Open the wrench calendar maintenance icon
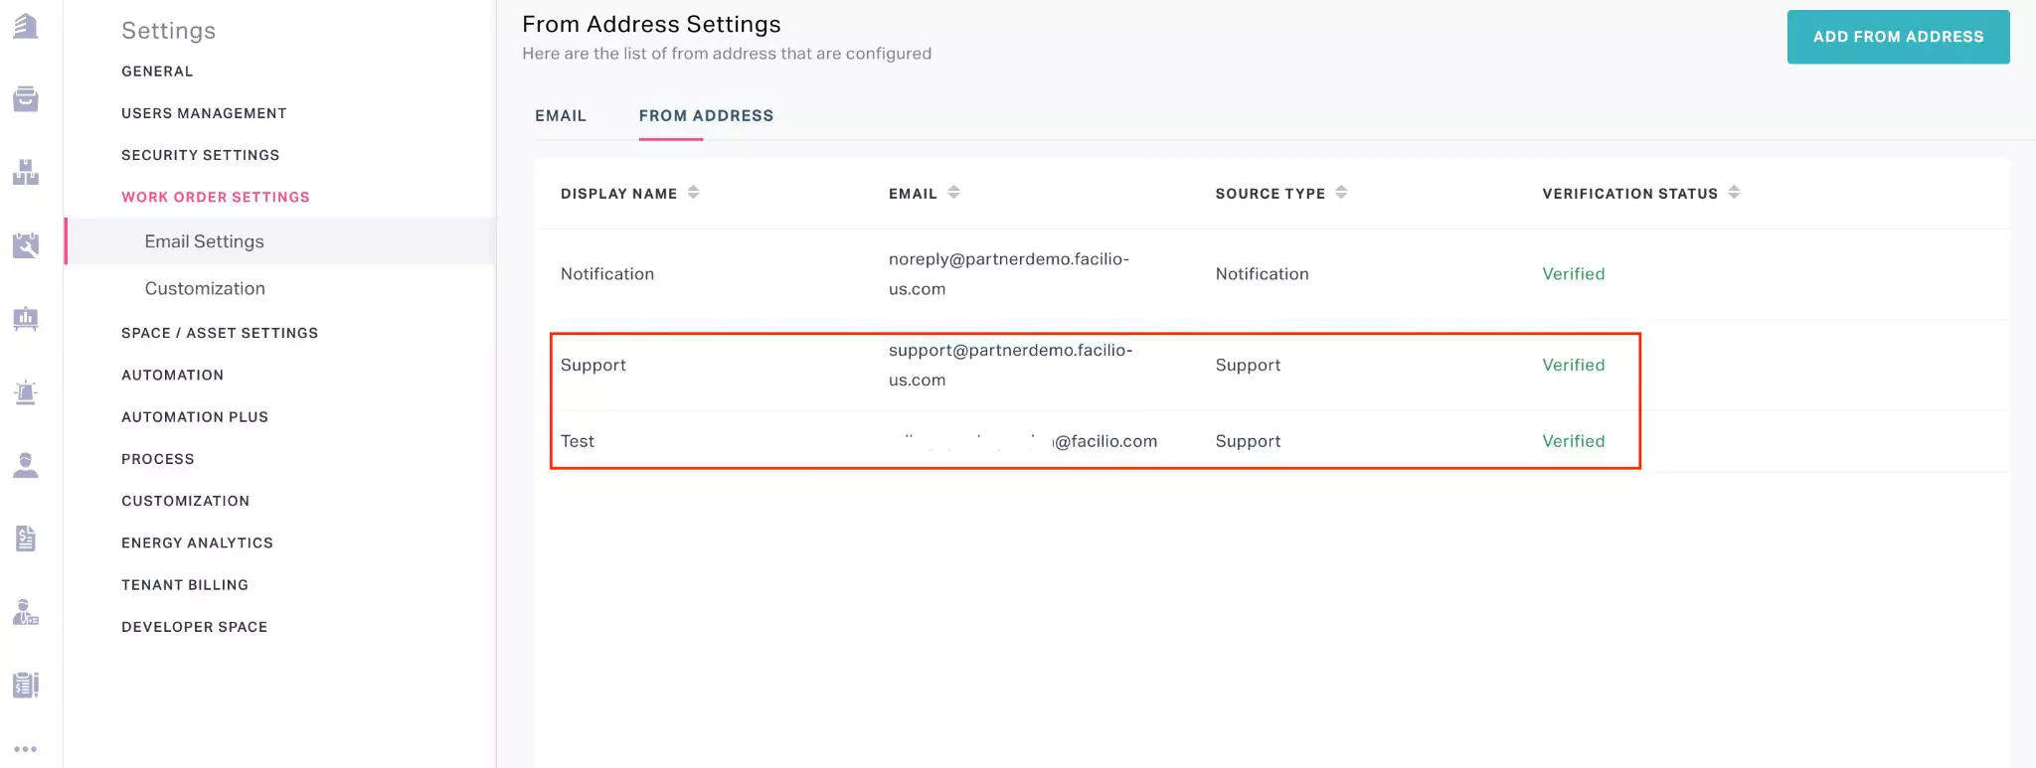Screen dimensions: 2036x768 [x=26, y=245]
